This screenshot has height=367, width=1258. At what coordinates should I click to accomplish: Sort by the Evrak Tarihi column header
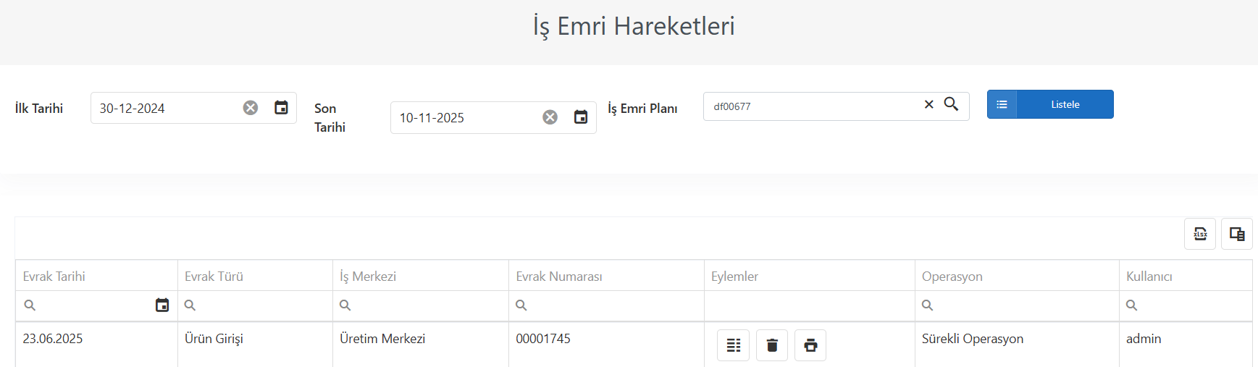coord(96,276)
